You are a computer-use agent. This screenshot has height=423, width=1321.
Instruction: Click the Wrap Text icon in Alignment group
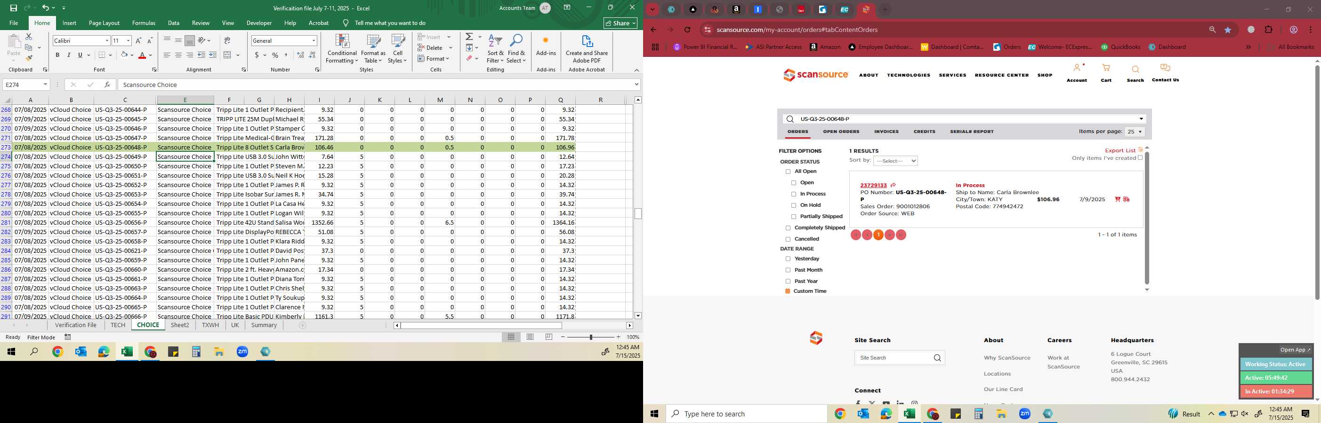pyautogui.click(x=227, y=40)
